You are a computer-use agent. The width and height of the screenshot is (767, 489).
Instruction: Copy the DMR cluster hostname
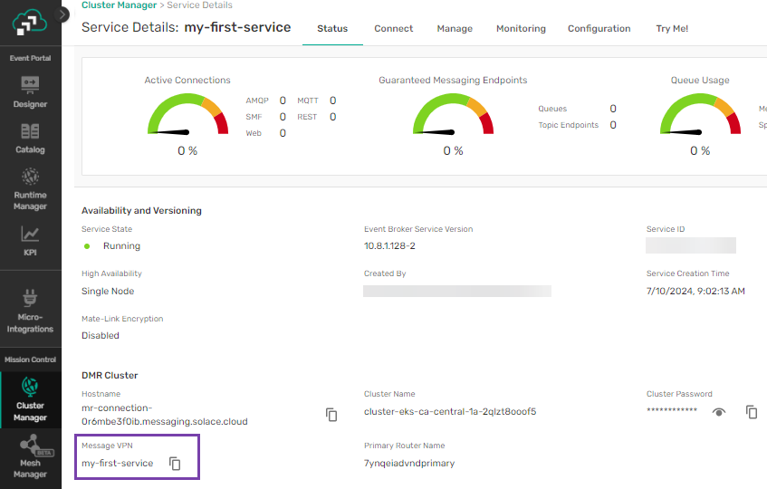331,415
